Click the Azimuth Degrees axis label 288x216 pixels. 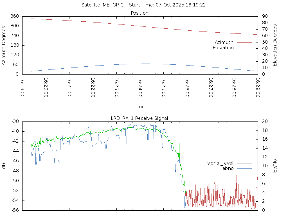4,45
